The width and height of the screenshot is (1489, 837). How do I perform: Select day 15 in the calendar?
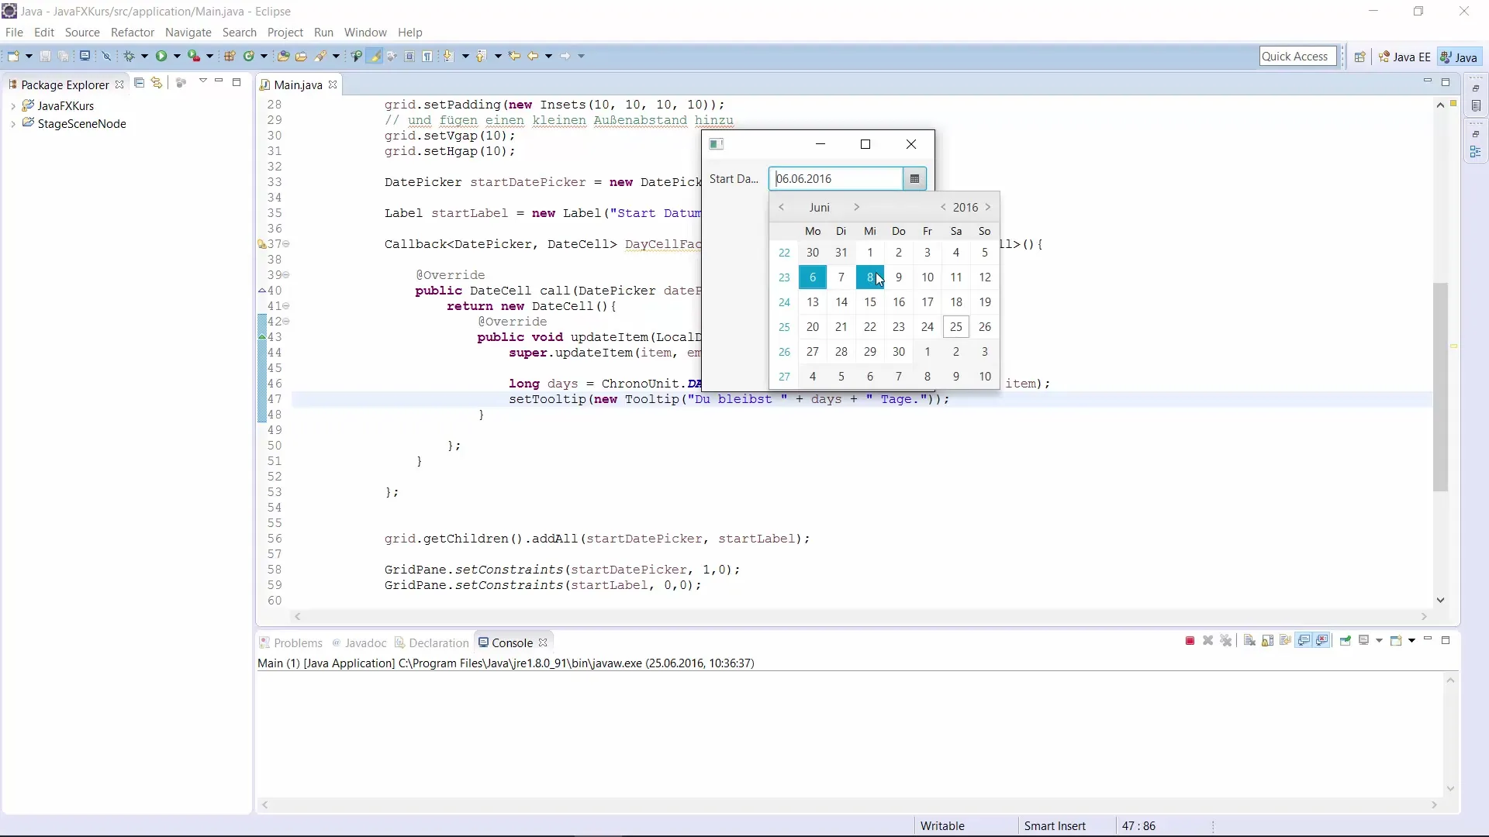pos(870,302)
